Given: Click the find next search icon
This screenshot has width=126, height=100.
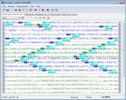Looking at the screenshot, I should [44, 18].
